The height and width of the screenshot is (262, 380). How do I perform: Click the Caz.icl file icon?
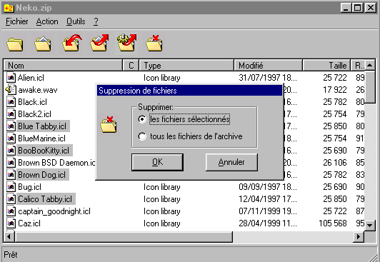(x=11, y=223)
